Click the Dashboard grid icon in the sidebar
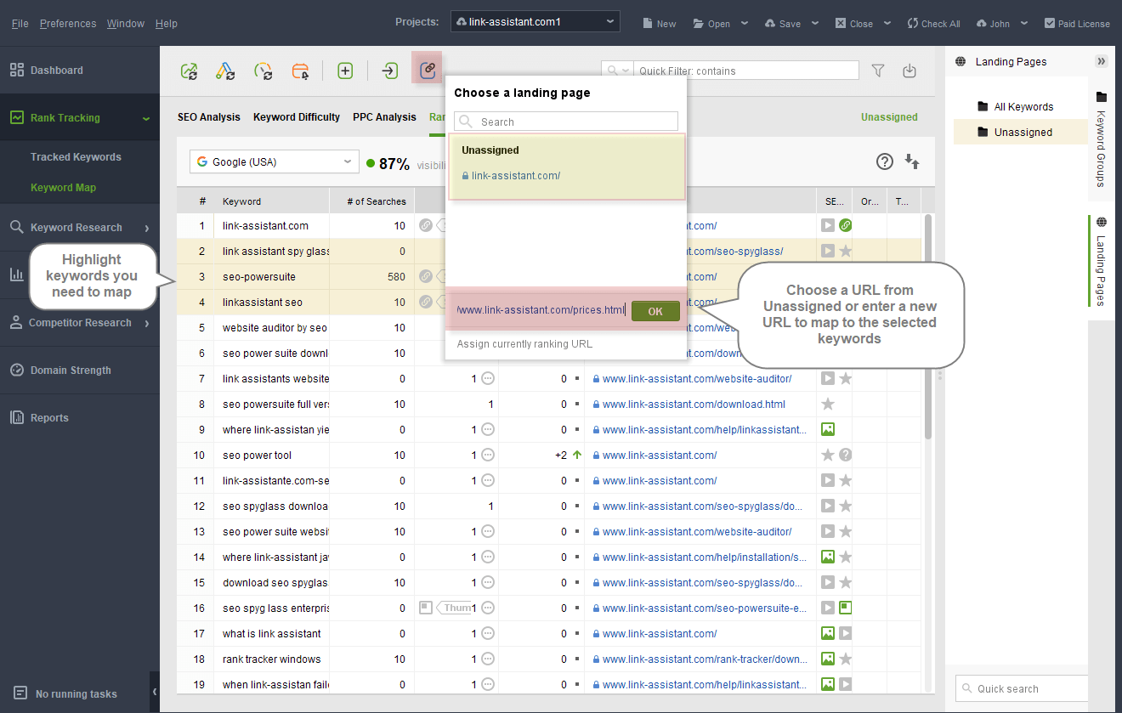Screen dimensions: 1122x713 (x=16, y=70)
